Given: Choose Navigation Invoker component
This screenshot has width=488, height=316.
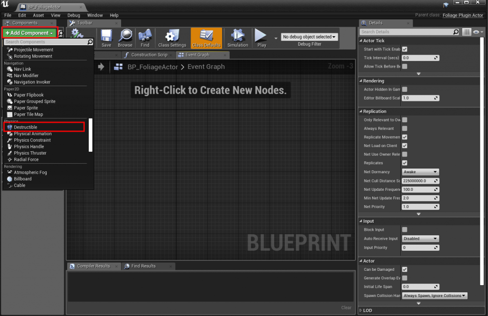Looking at the screenshot, I should (x=32, y=82).
